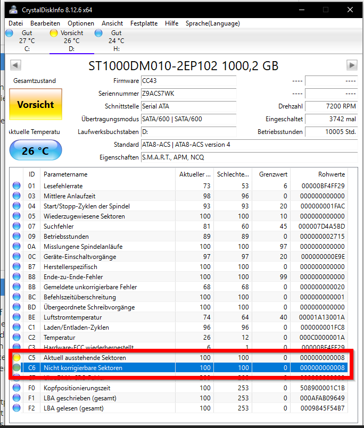Viewport: 364px width, 428px height.
Task: Click raw value 000007D4A5BD of Suchfehler
Action: [321, 226]
